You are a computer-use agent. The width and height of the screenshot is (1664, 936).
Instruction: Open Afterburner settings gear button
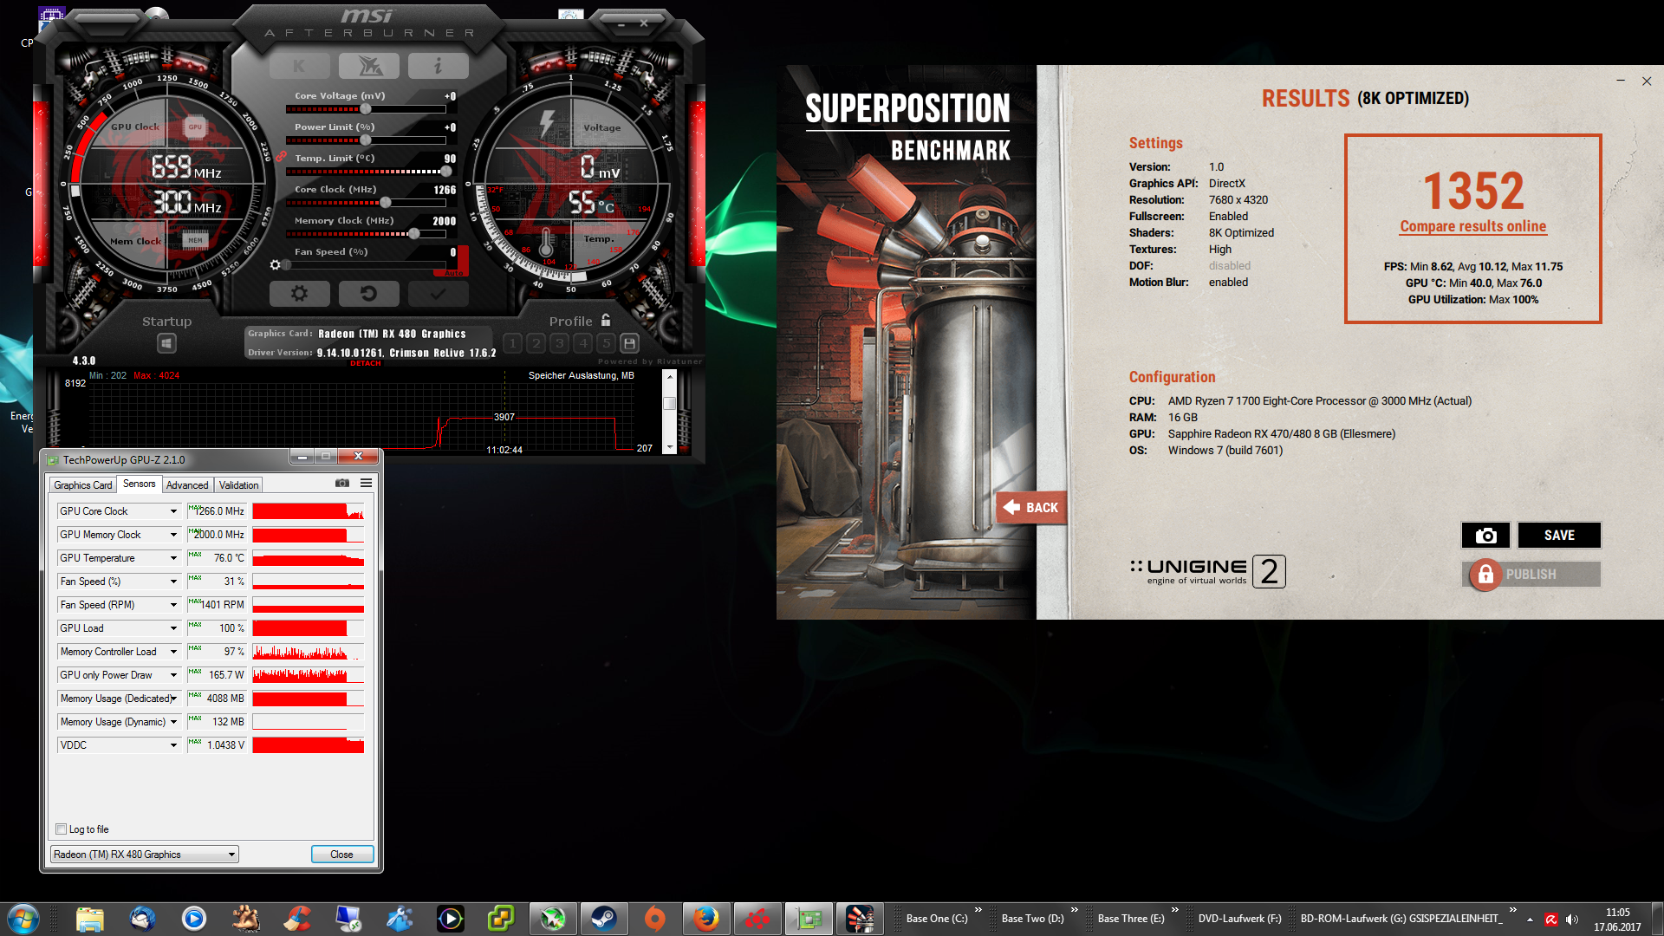(299, 294)
